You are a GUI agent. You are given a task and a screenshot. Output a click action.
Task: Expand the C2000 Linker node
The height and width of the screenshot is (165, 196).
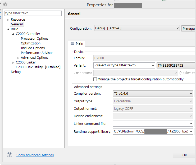tap(13, 63)
